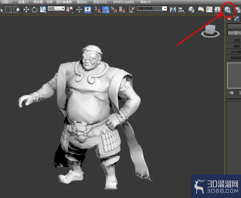Click the object name field in Modify panel
Viewport: 241px width, 198px height.
coord(234,26)
